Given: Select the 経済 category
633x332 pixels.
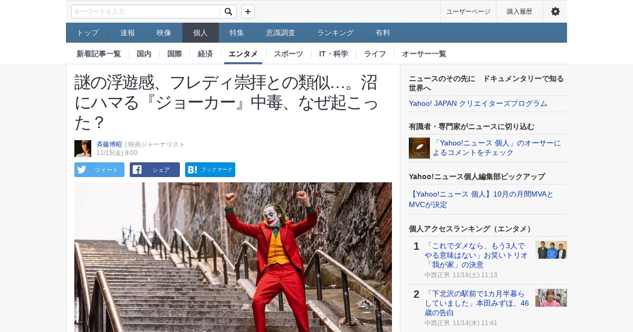Looking at the screenshot, I should tap(205, 54).
